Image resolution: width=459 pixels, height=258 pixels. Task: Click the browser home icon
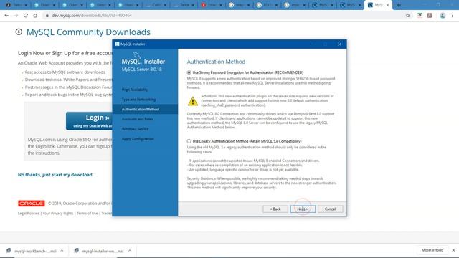pos(35,16)
